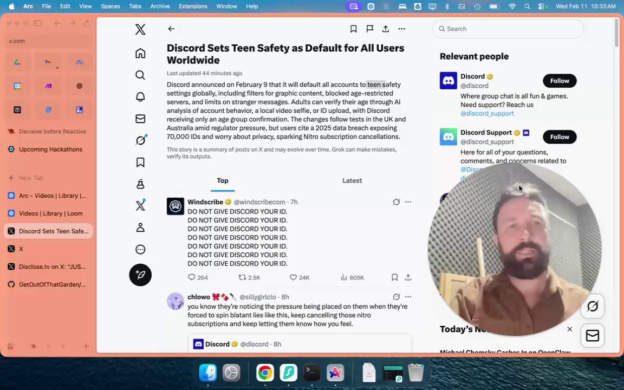The width and height of the screenshot is (624, 390).
Task: Open floating Messages button at right
Action: (593, 335)
